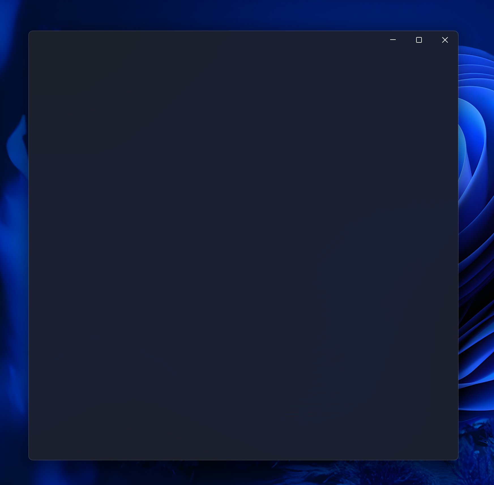Minimize the application window
This screenshot has width=494, height=485.
coord(393,40)
